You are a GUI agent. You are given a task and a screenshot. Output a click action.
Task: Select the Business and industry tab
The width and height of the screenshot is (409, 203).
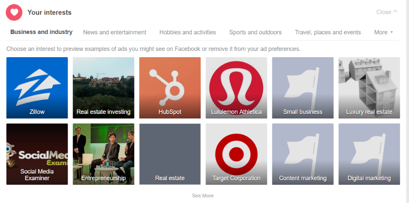click(42, 32)
